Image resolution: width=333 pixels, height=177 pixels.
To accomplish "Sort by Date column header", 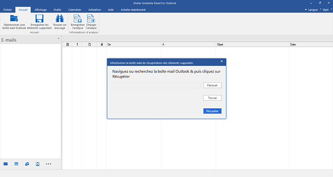I will [311, 44].
